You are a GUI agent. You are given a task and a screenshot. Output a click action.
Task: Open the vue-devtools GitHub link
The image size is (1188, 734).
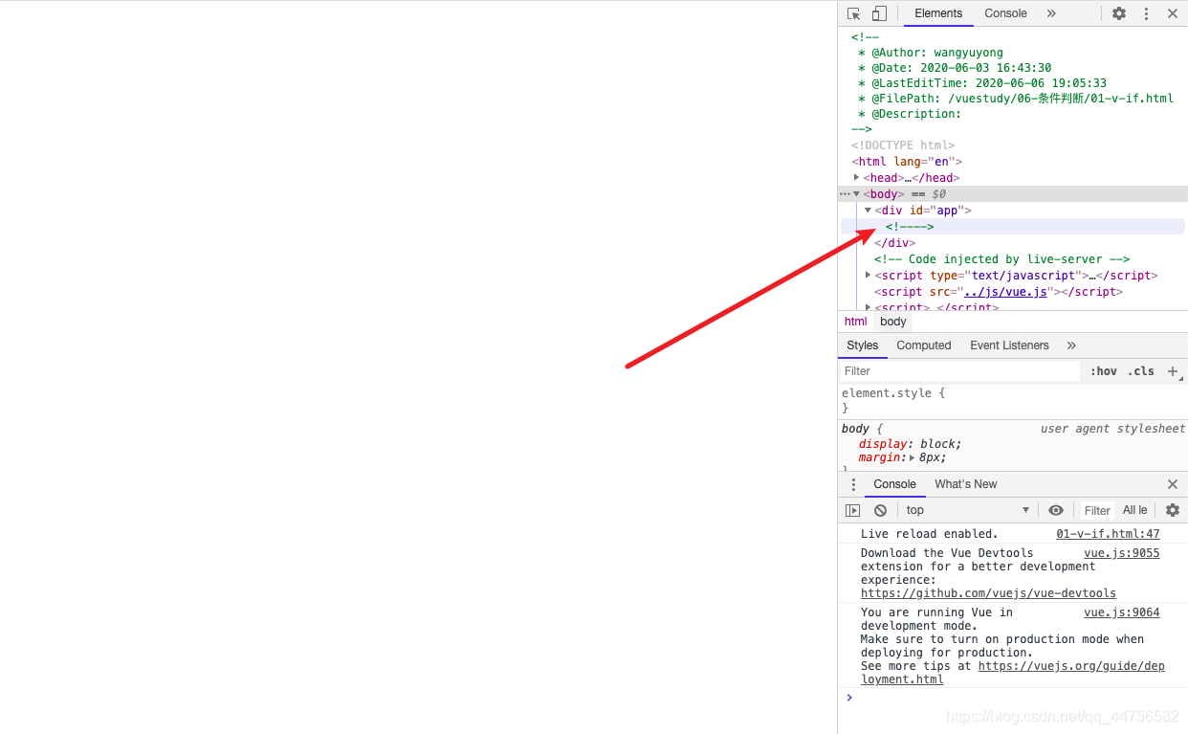988,593
